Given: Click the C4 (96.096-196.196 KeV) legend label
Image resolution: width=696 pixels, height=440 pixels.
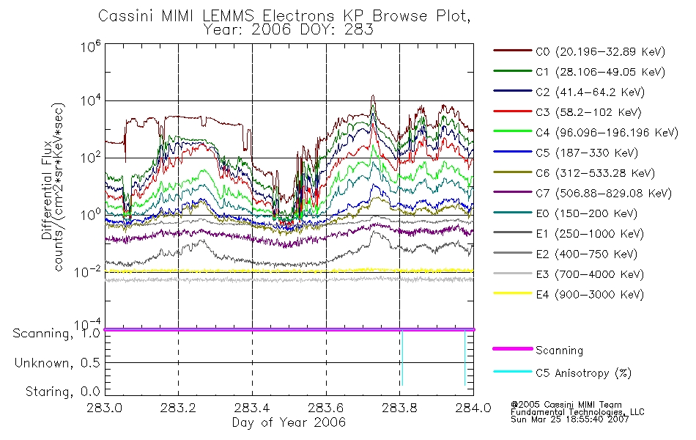Looking at the screenshot, I should click(607, 133).
